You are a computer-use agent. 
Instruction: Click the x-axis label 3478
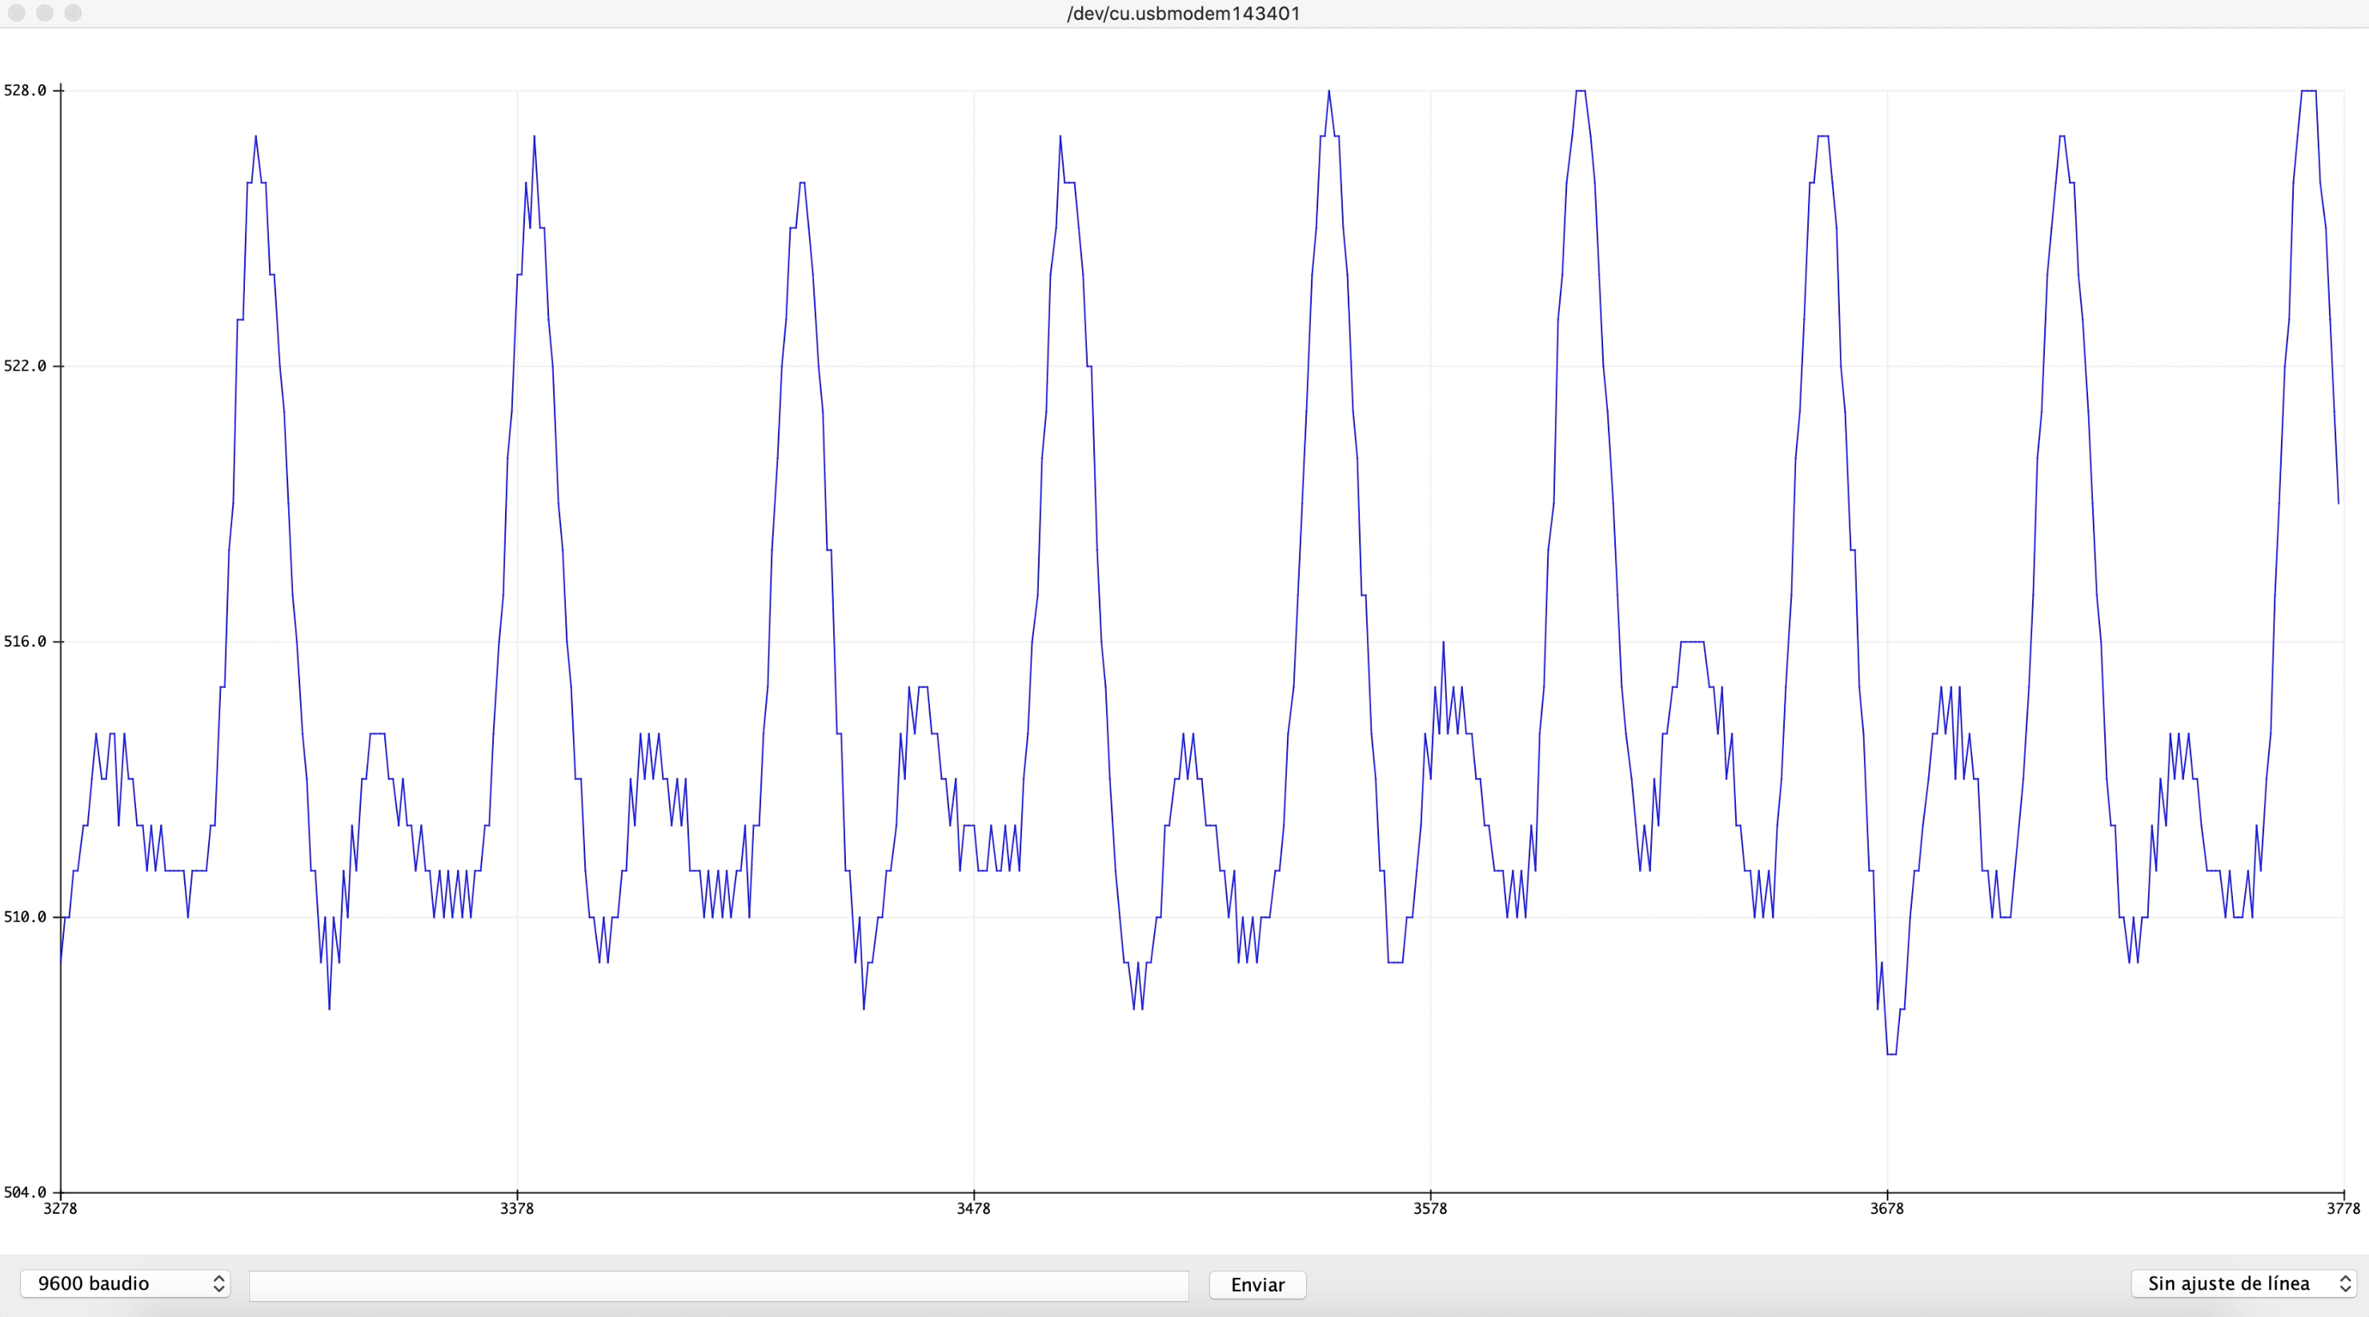[974, 1208]
